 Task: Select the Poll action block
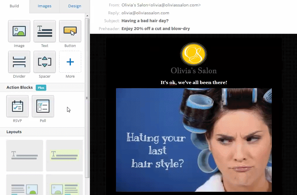43,106
